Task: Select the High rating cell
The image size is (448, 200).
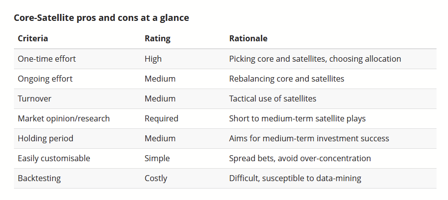Action: coord(153,59)
